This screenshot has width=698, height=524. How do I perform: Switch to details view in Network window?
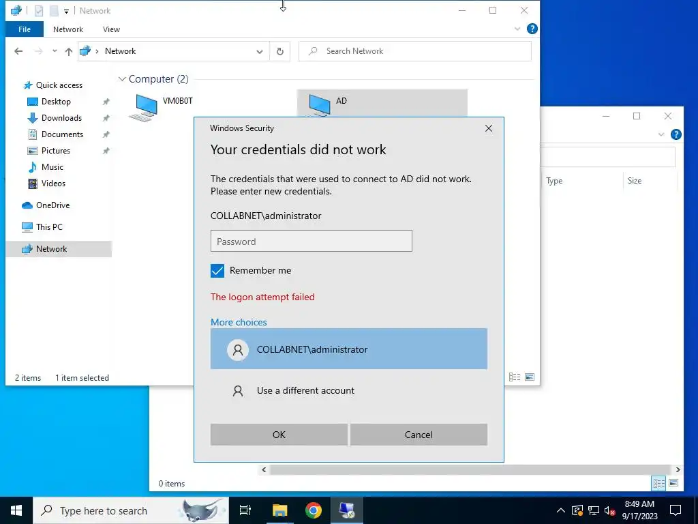pos(515,377)
